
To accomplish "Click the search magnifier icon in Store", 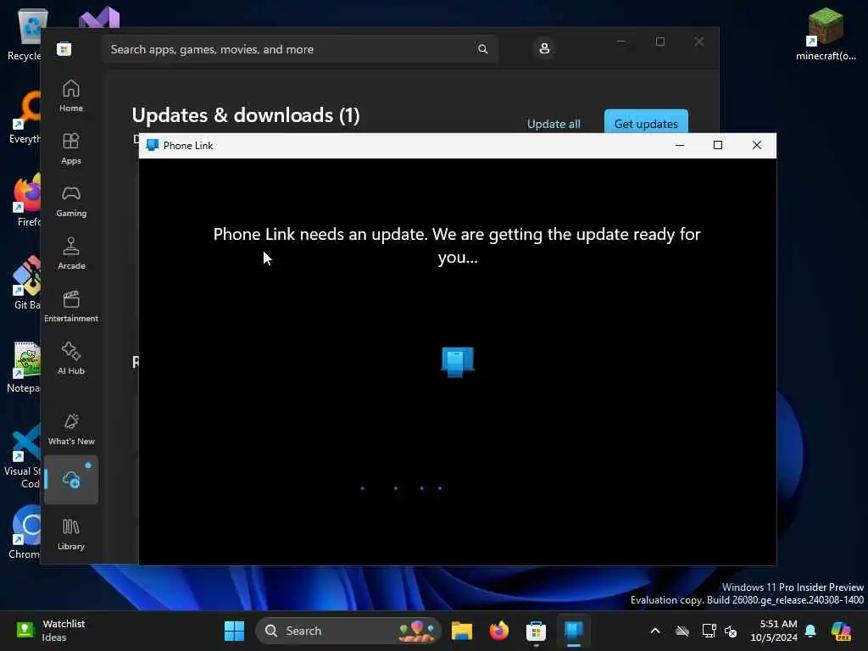I will coord(482,49).
